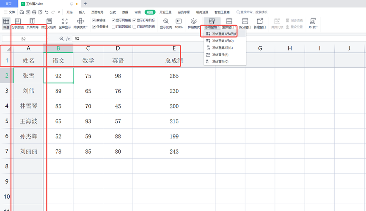Click the save icon in quick access bar
Image resolution: width=366 pixels, height=211 pixels.
[22, 12]
